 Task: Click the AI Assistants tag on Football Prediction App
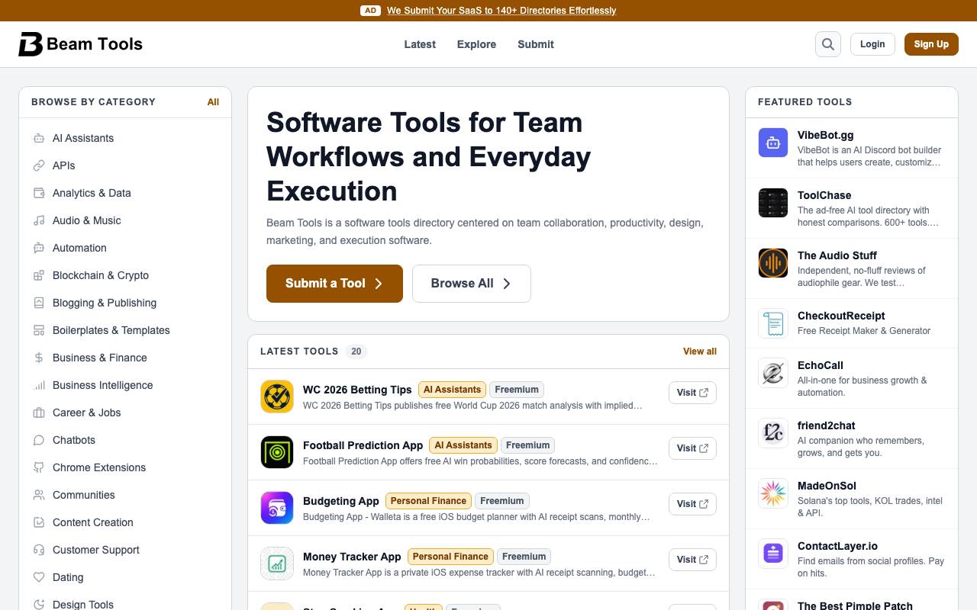click(463, 445)
